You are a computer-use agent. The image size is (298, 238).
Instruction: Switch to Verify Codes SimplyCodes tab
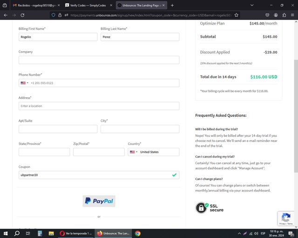point(88,5)
